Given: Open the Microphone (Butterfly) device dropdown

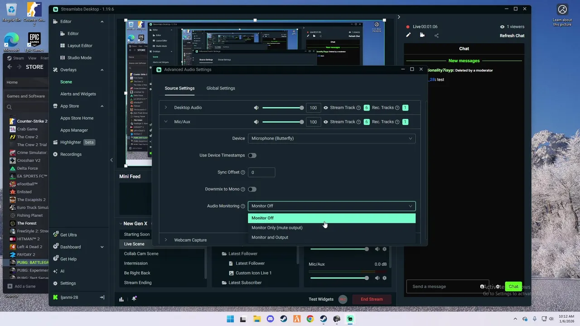Looking at the screenshot, I should 332,139.
